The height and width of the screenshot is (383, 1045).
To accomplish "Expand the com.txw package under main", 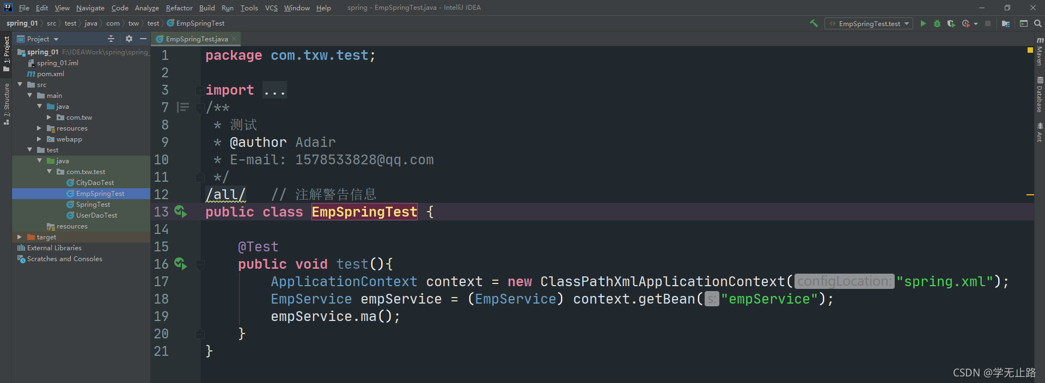I will (49, 117).
